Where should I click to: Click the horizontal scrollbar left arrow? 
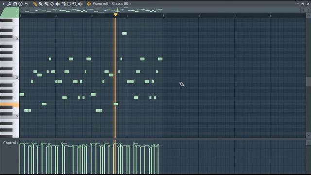(x=22, y=10)
